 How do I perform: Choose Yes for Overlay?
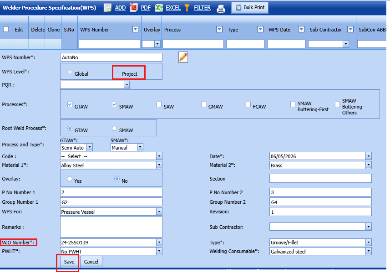(70, 179)
